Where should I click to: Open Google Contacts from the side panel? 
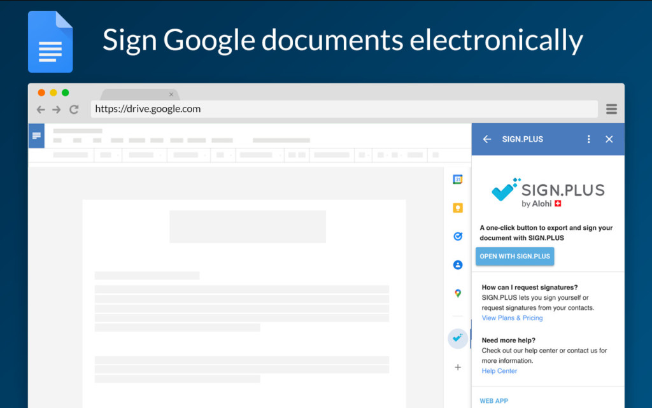pyautogui.click(x=457, y=265)
